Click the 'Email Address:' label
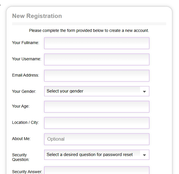The height and width of the screenshot is (174, 179). (25, 75)
